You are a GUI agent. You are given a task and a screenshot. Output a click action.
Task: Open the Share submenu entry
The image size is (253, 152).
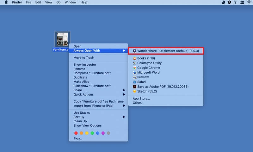[x=98, y=90]
